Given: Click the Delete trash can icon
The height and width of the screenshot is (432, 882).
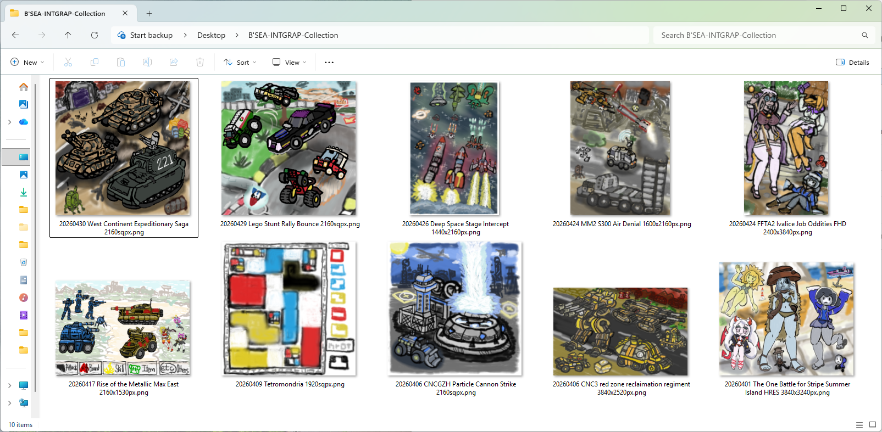Looking at the screenshot, I should pos(200,62).
